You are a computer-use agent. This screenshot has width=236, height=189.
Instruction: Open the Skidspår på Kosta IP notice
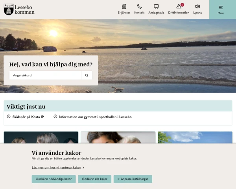click(28, 117)
